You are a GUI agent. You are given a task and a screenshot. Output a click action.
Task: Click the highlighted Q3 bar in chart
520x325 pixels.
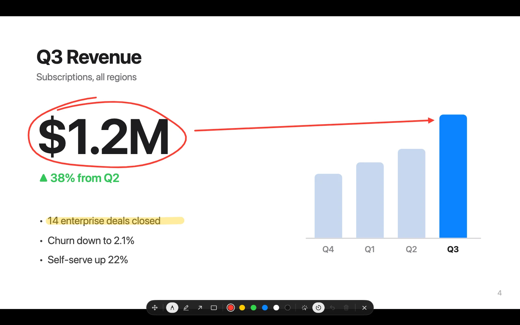453,176
